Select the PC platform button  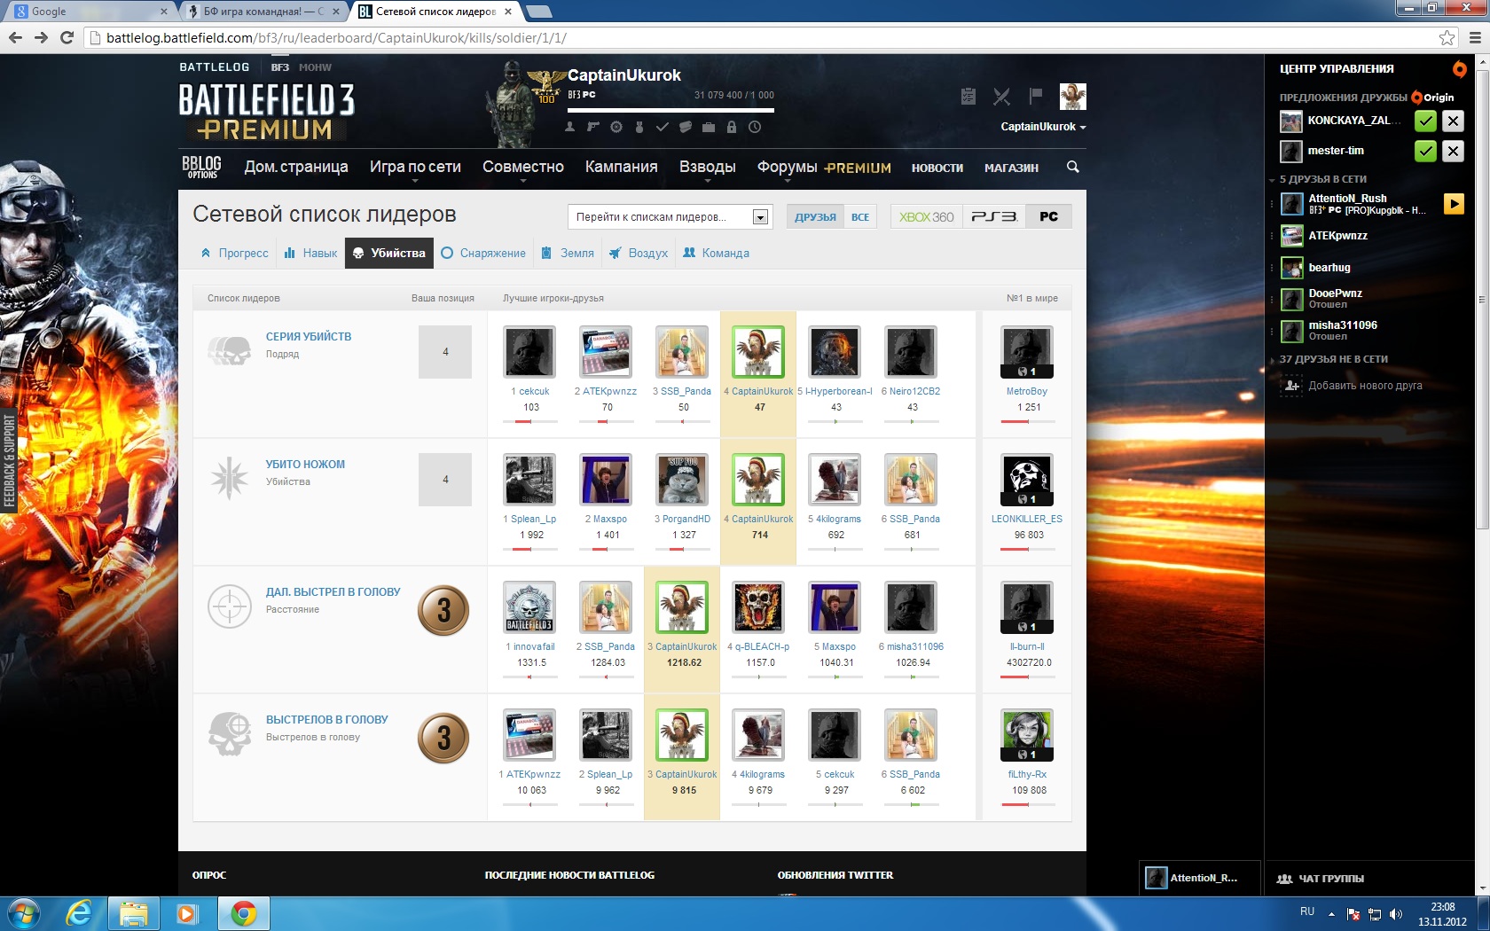tap(1049, 217)
